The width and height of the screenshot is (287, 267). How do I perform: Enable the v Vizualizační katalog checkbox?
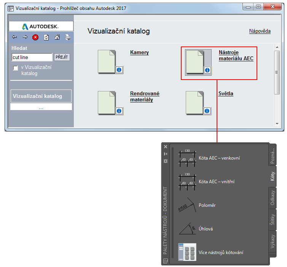point(16,68)
